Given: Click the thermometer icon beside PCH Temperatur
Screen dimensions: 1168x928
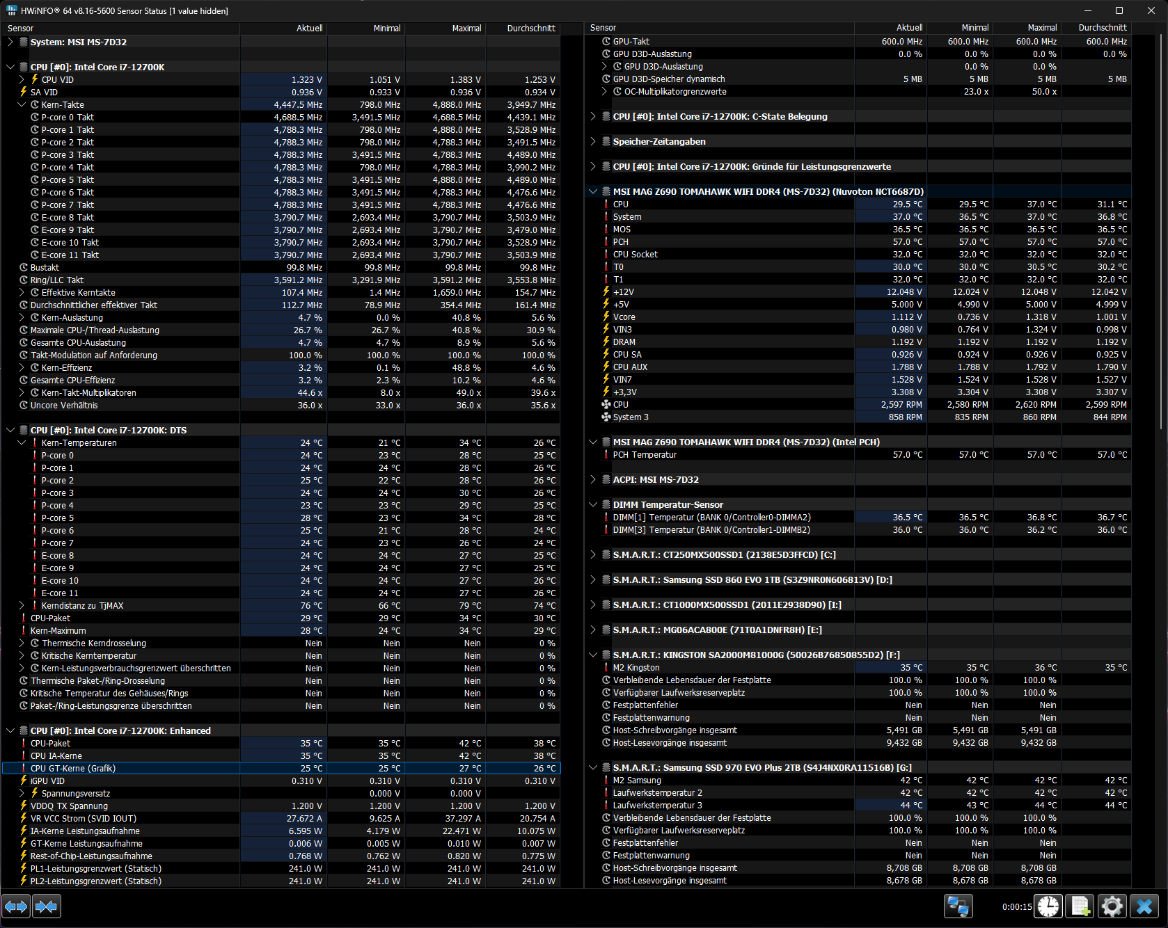Looking at the screenshot, I should 606,455.
